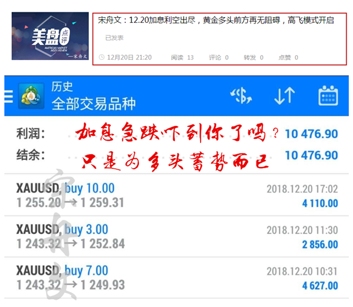Click the 已发表 status label
This screenshot has height=307, width=353.
tap(114, 38)
